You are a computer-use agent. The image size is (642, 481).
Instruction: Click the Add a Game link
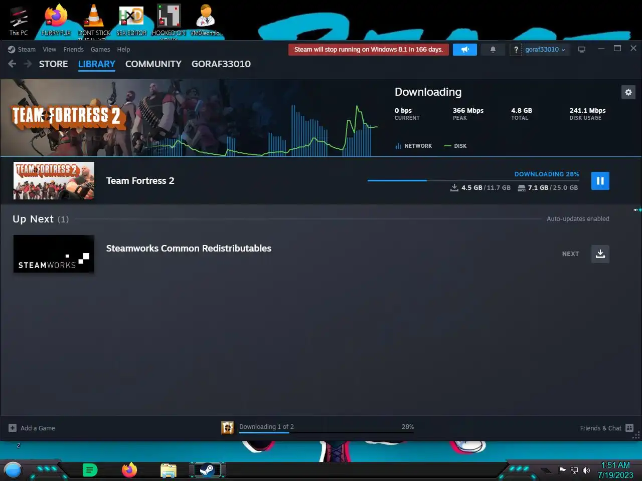[38, 428]
